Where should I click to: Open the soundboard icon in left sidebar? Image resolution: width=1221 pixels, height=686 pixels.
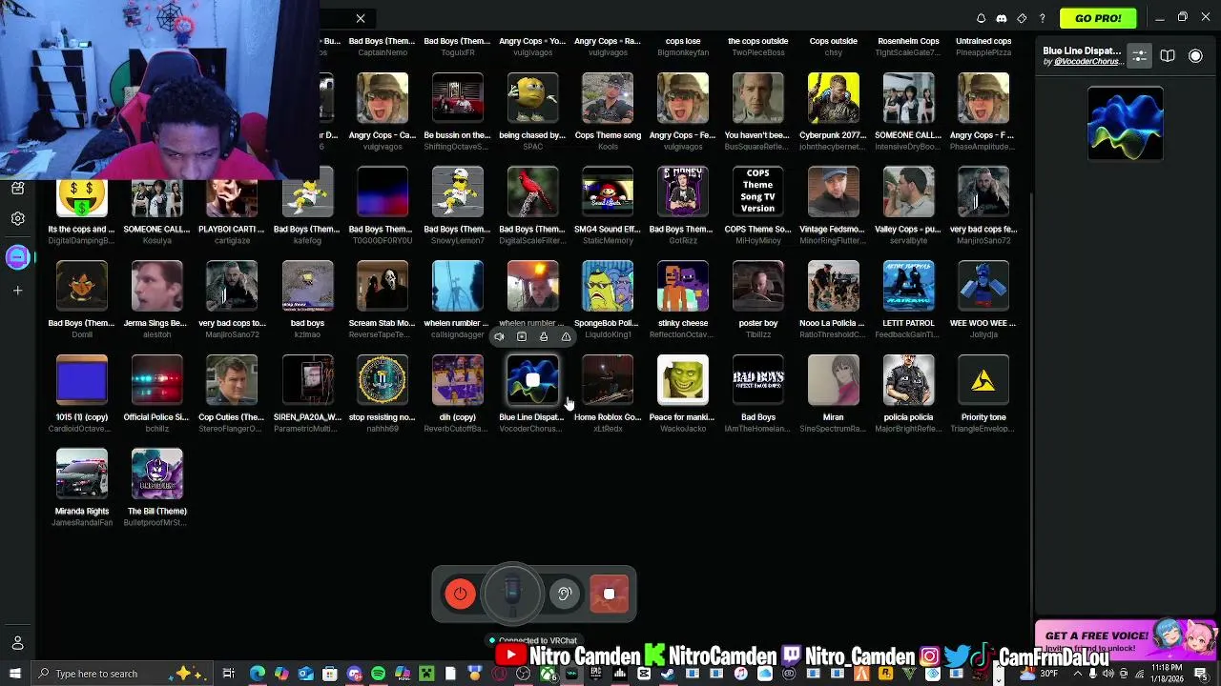coord(17,189)
